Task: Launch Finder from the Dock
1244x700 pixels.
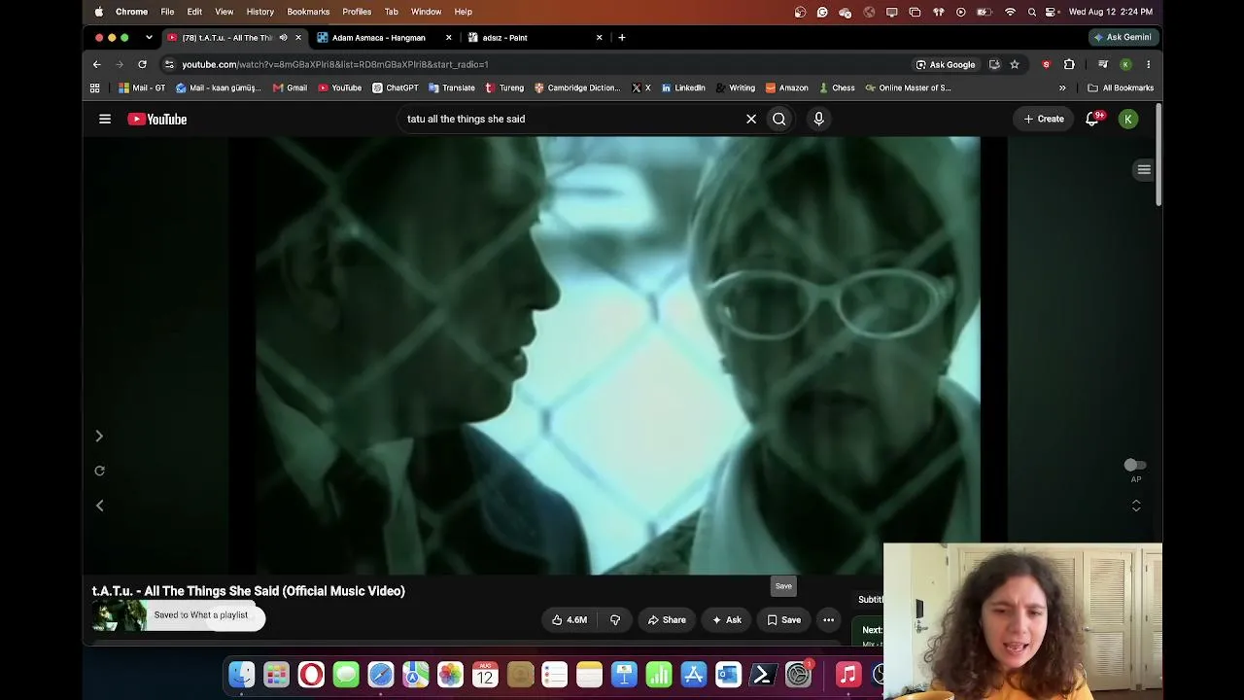Action: point(242,675)
